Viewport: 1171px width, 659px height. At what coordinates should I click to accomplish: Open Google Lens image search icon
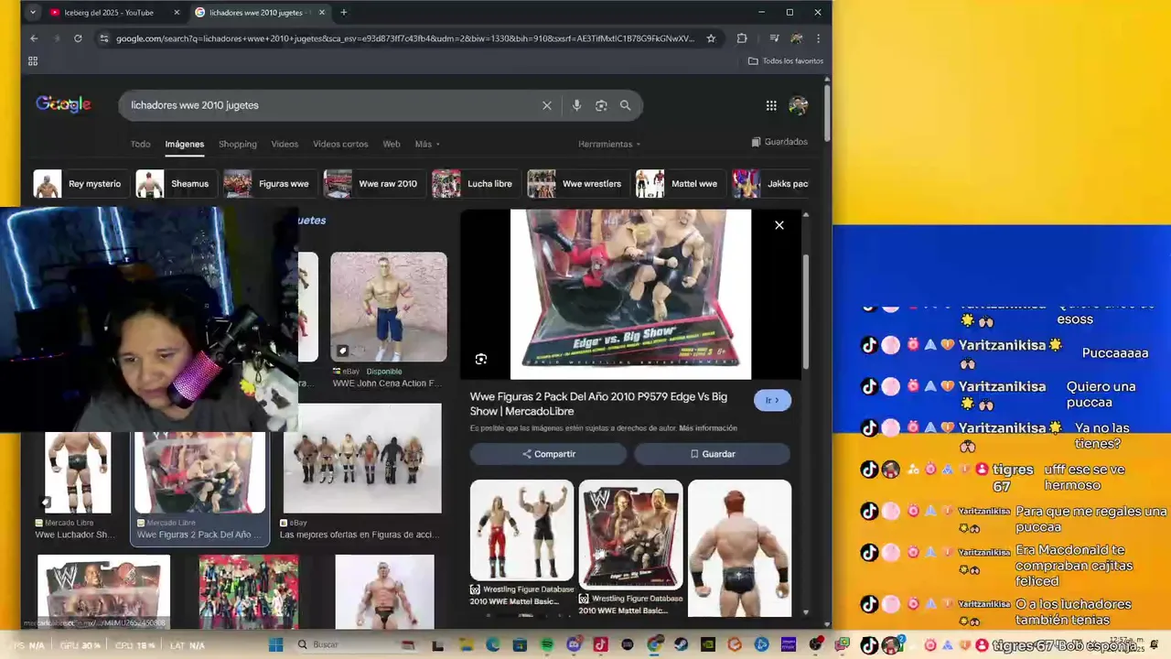(x=601, y=105)
